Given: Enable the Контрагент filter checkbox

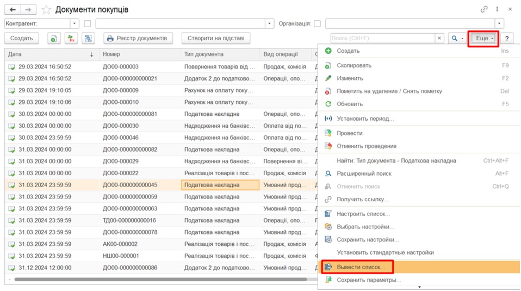Looking at the screenshot, I should click(88, 23).
